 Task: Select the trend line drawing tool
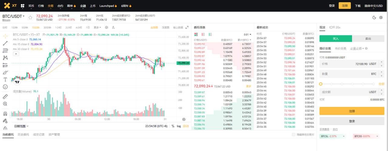5,43
